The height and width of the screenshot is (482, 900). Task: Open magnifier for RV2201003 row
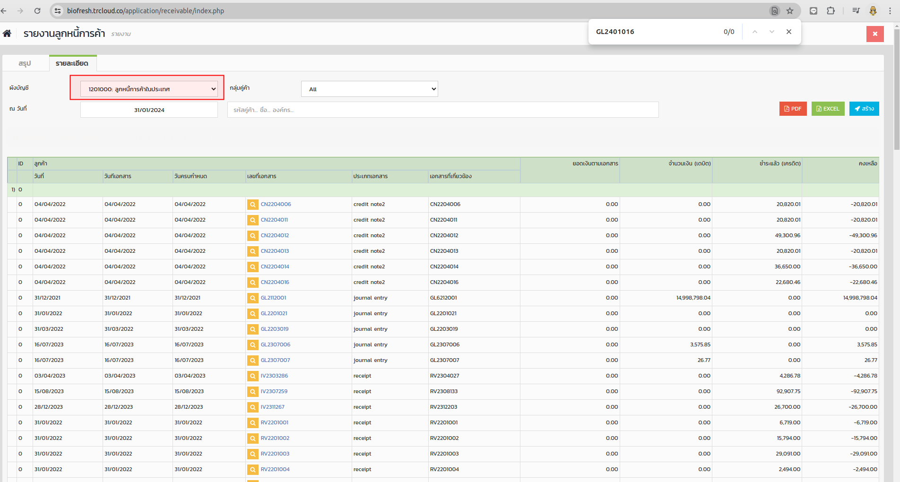pos(253,454)
